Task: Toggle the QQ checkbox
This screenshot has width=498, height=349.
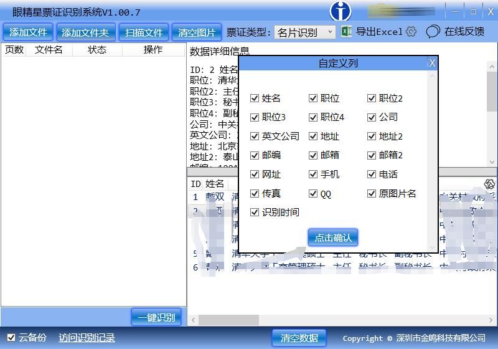Action: [313, 193]
